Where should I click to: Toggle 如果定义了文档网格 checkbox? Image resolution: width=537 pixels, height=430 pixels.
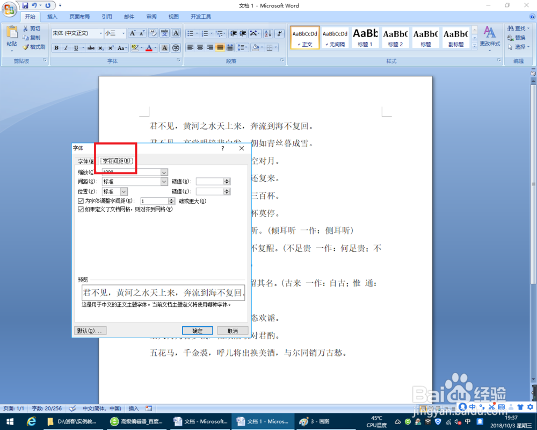tap(81, 209)
